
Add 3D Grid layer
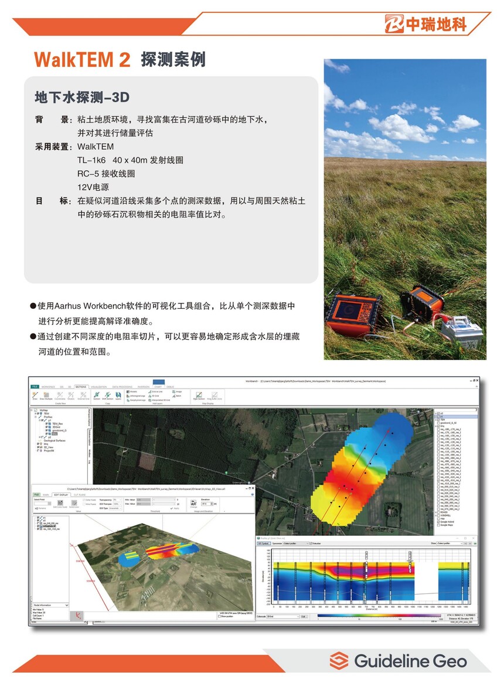point(154,396)
